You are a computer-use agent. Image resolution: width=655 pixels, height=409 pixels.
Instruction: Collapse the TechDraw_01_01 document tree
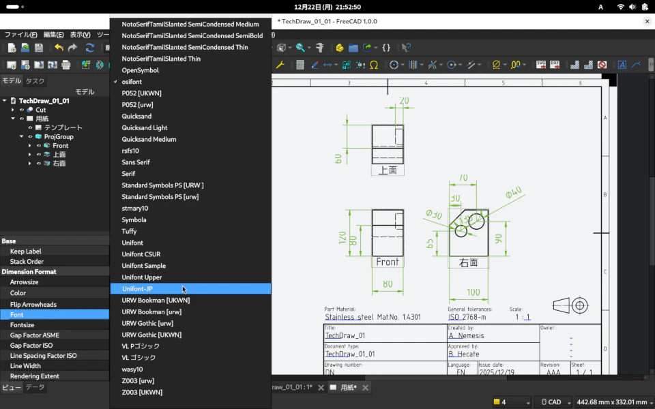pyautogui.click(x=5, y=101)
